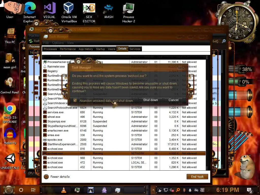The image size is (260, 195).
Task: Open the Task Manager Options menu
Action: [58, 43]
